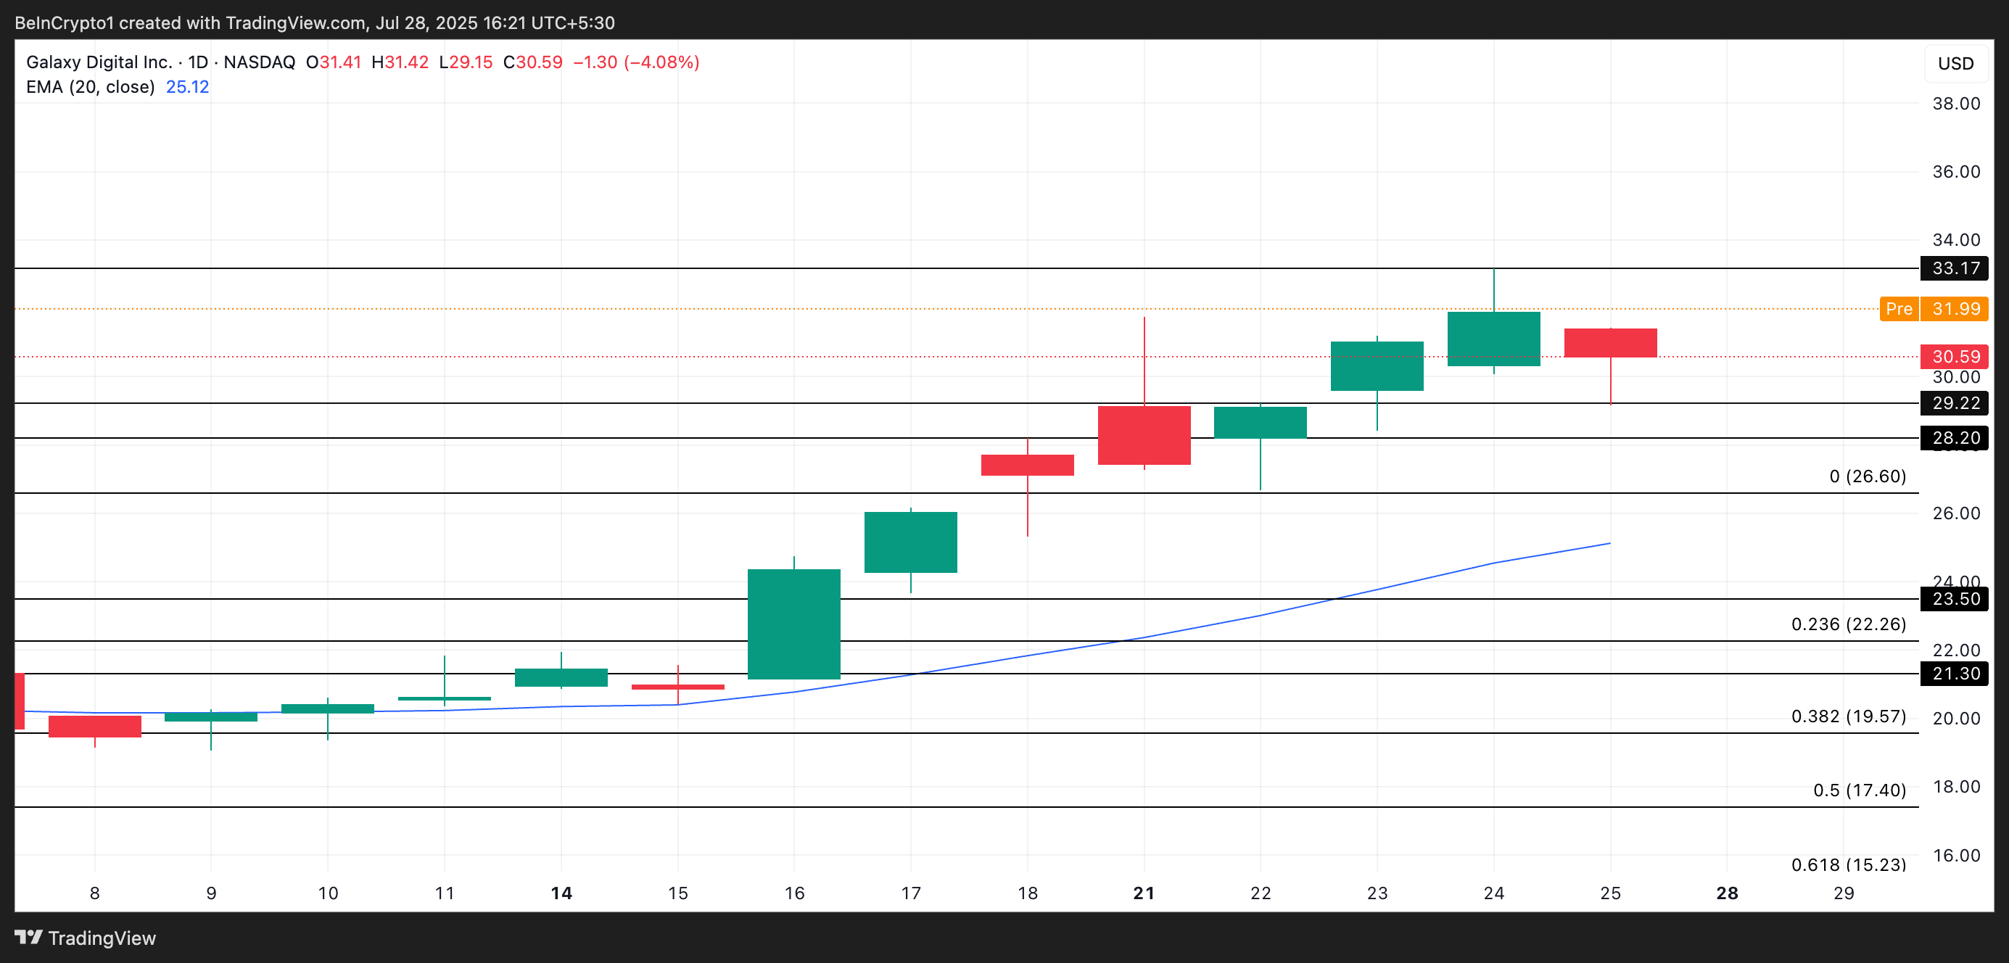Click the EMA (20, close) indicator legend
This screenshot has width=2009, height=963.
tap(91, 86)
